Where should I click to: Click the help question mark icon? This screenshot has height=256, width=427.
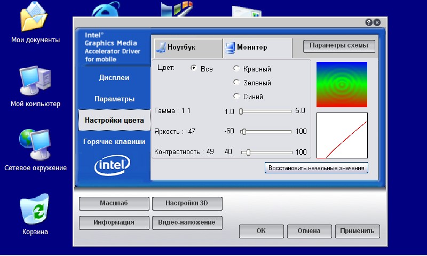pyautogui.click(x=369, y=22)
